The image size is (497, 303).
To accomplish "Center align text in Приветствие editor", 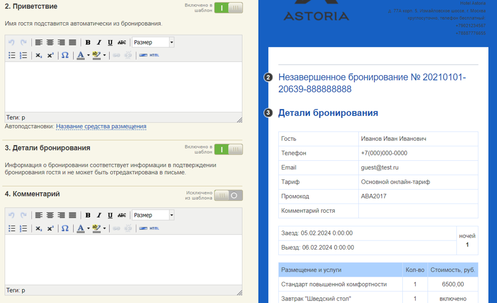I will [50, 42].
